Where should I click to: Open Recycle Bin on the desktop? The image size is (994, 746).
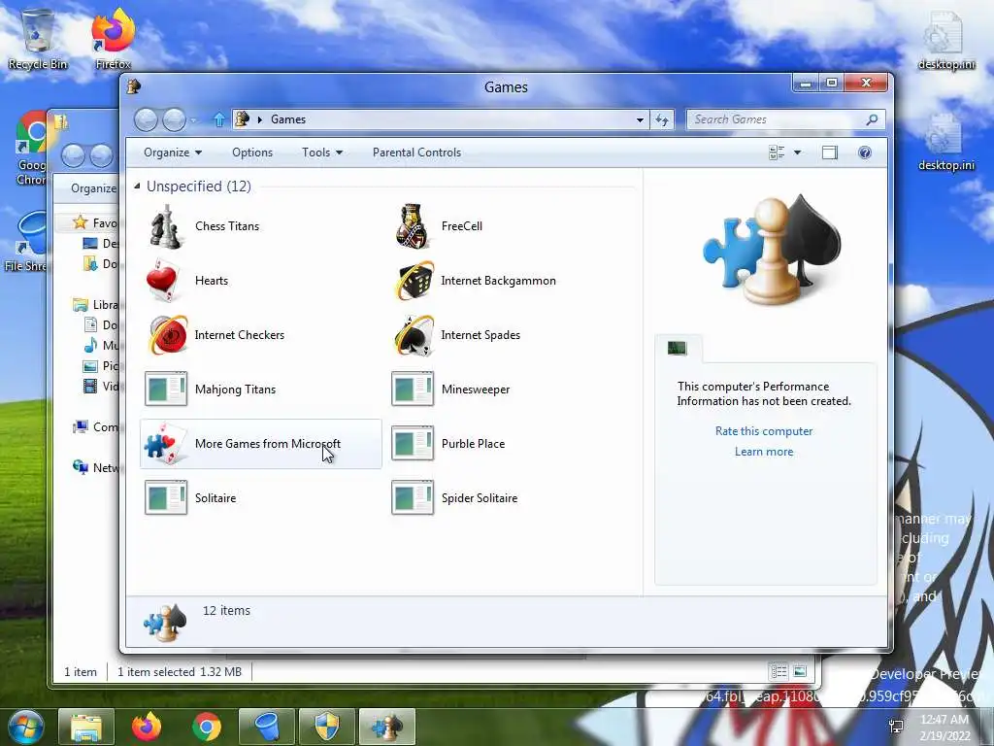tap(38, 38)
